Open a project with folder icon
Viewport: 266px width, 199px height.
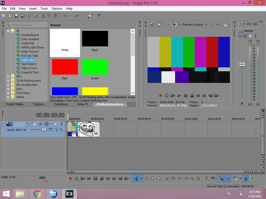tap(10, 16)
